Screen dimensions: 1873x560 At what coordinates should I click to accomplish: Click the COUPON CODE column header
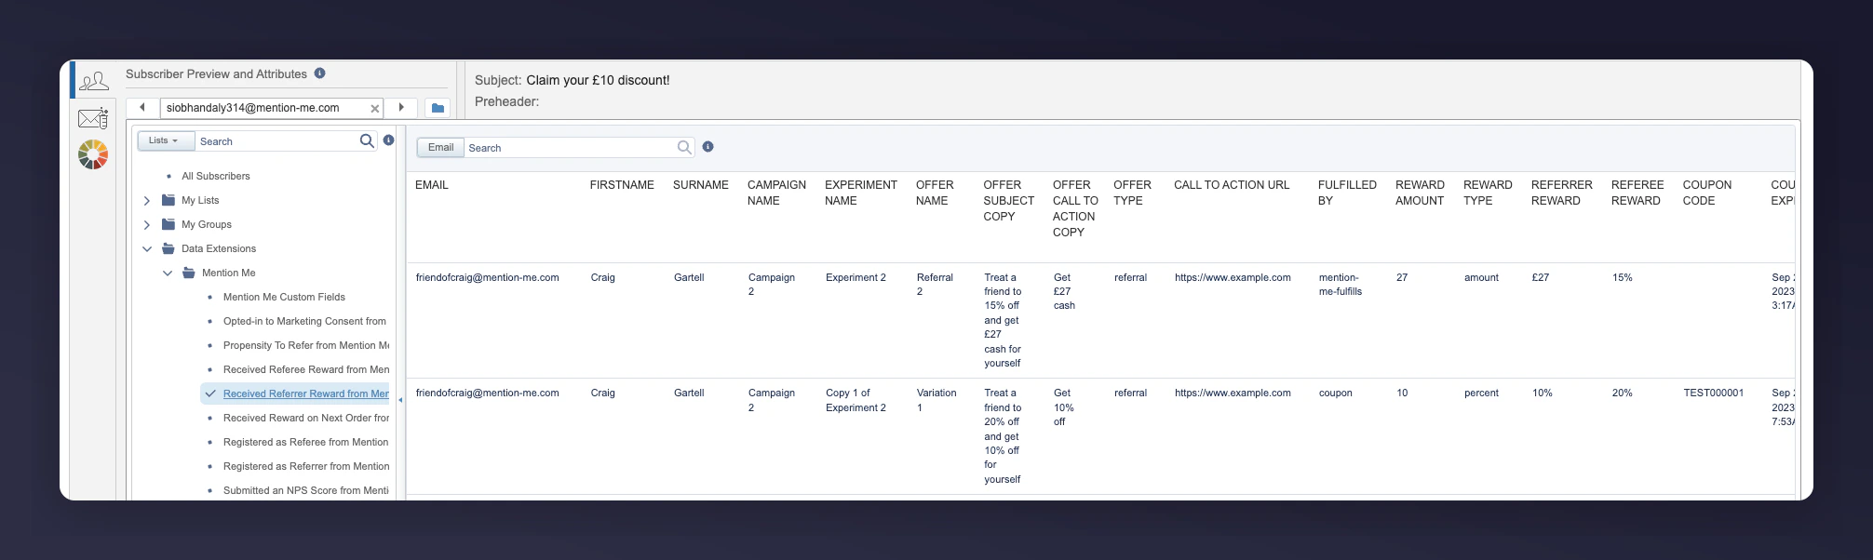point(1706,193)
